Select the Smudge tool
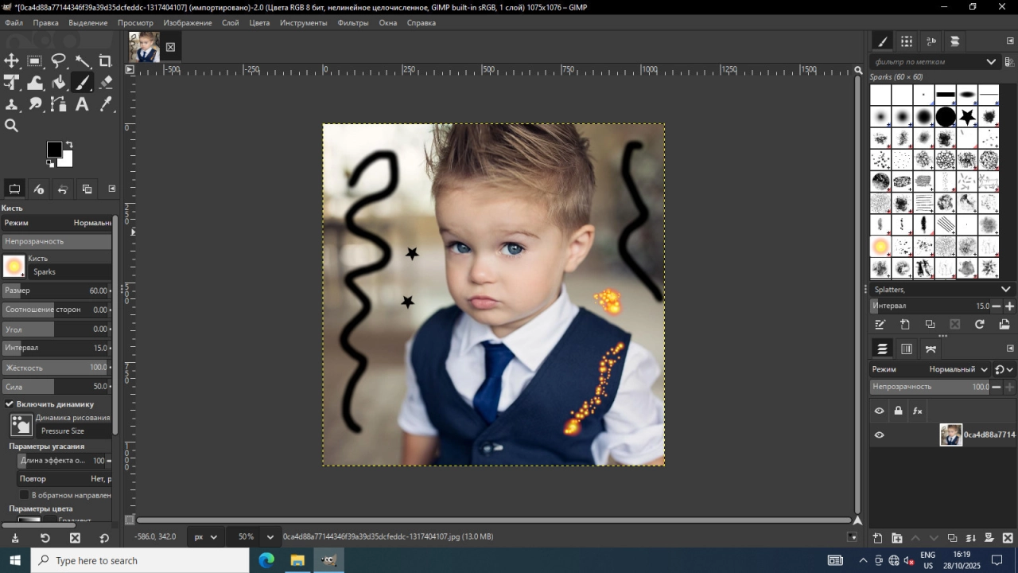 pos(35,103)
